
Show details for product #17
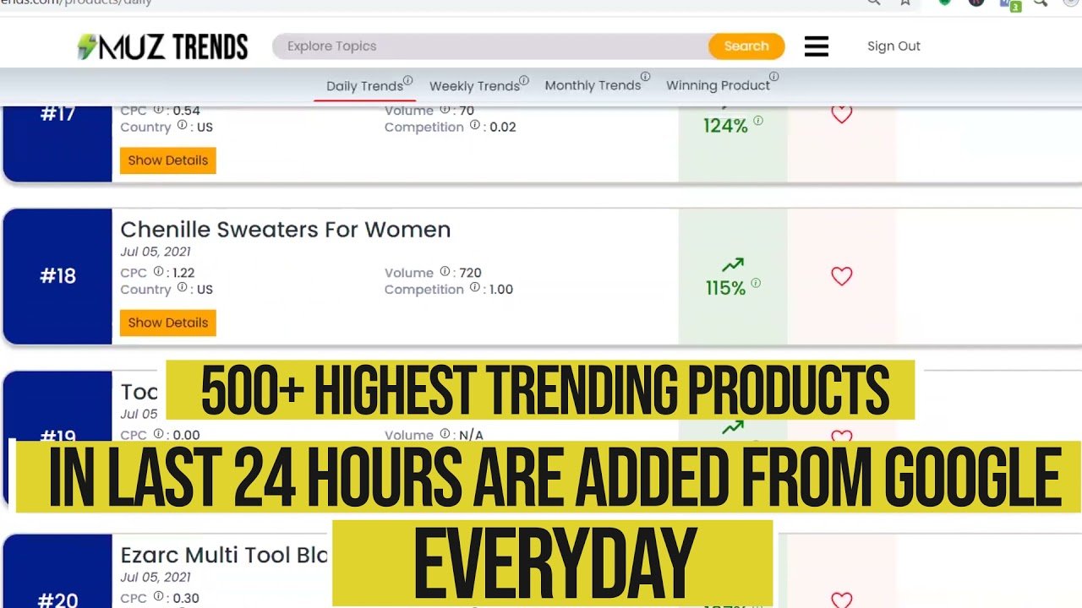168,160
